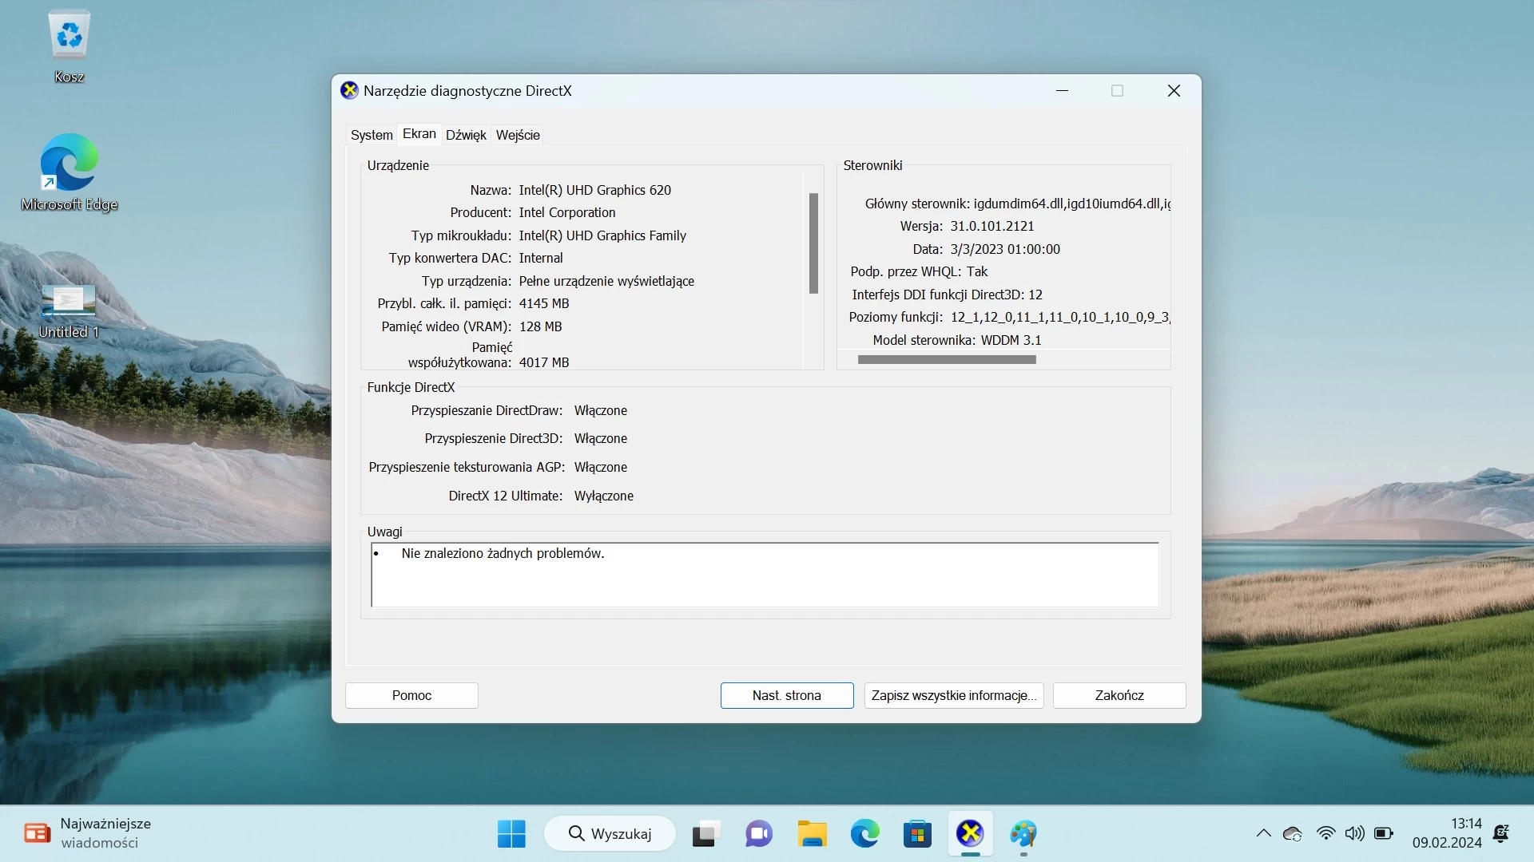Show hidden system tray icons chevron
Screen dimensions: 1534x862
coord(1263,833)
